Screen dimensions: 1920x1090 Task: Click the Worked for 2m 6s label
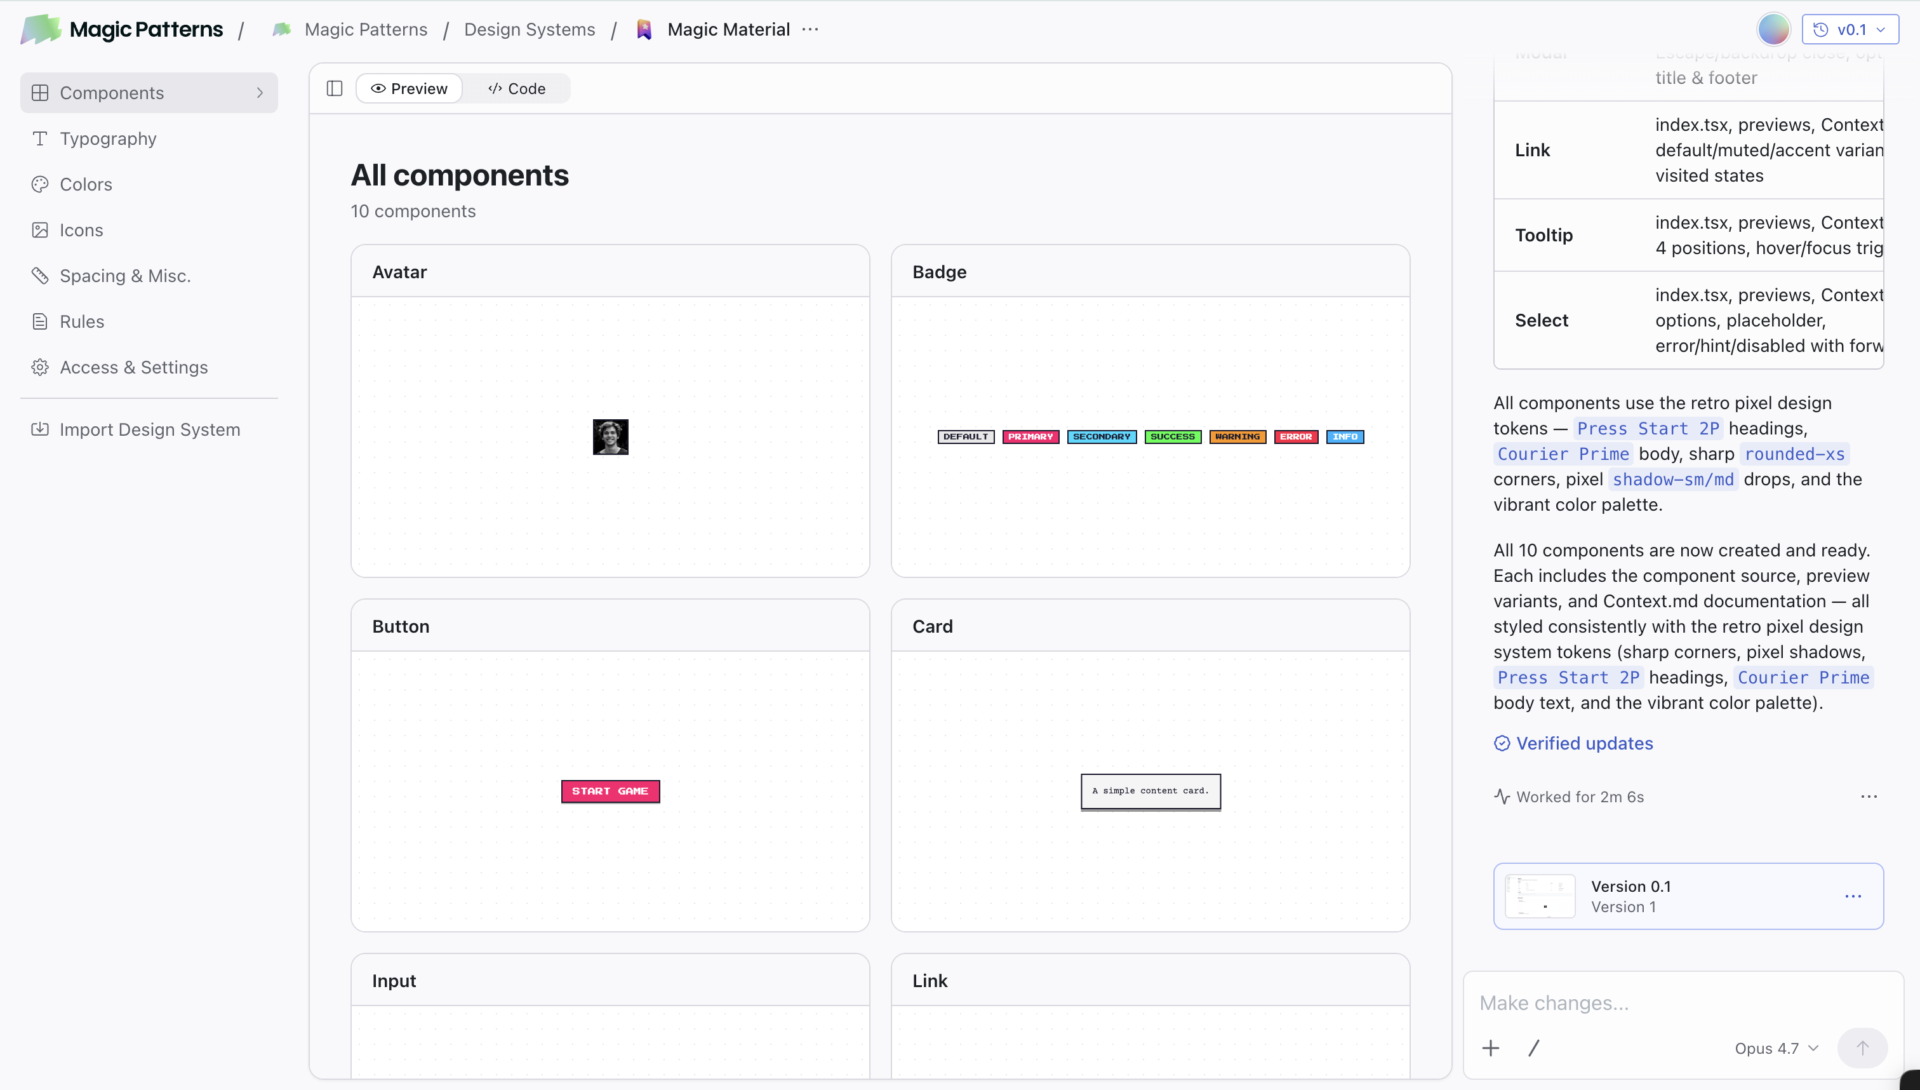click(x=1580, y=797)
